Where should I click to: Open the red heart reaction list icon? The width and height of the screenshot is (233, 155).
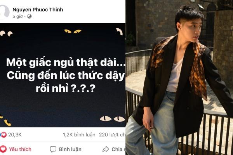pos(4,135)
